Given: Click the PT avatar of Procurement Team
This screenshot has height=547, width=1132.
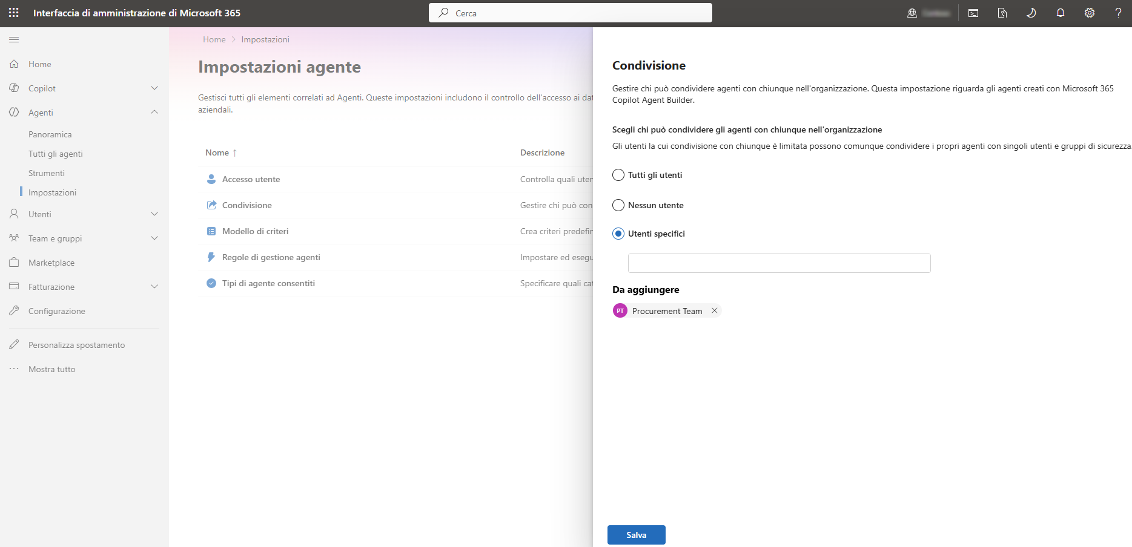Looking at the screenshot, I should point(620,310).
